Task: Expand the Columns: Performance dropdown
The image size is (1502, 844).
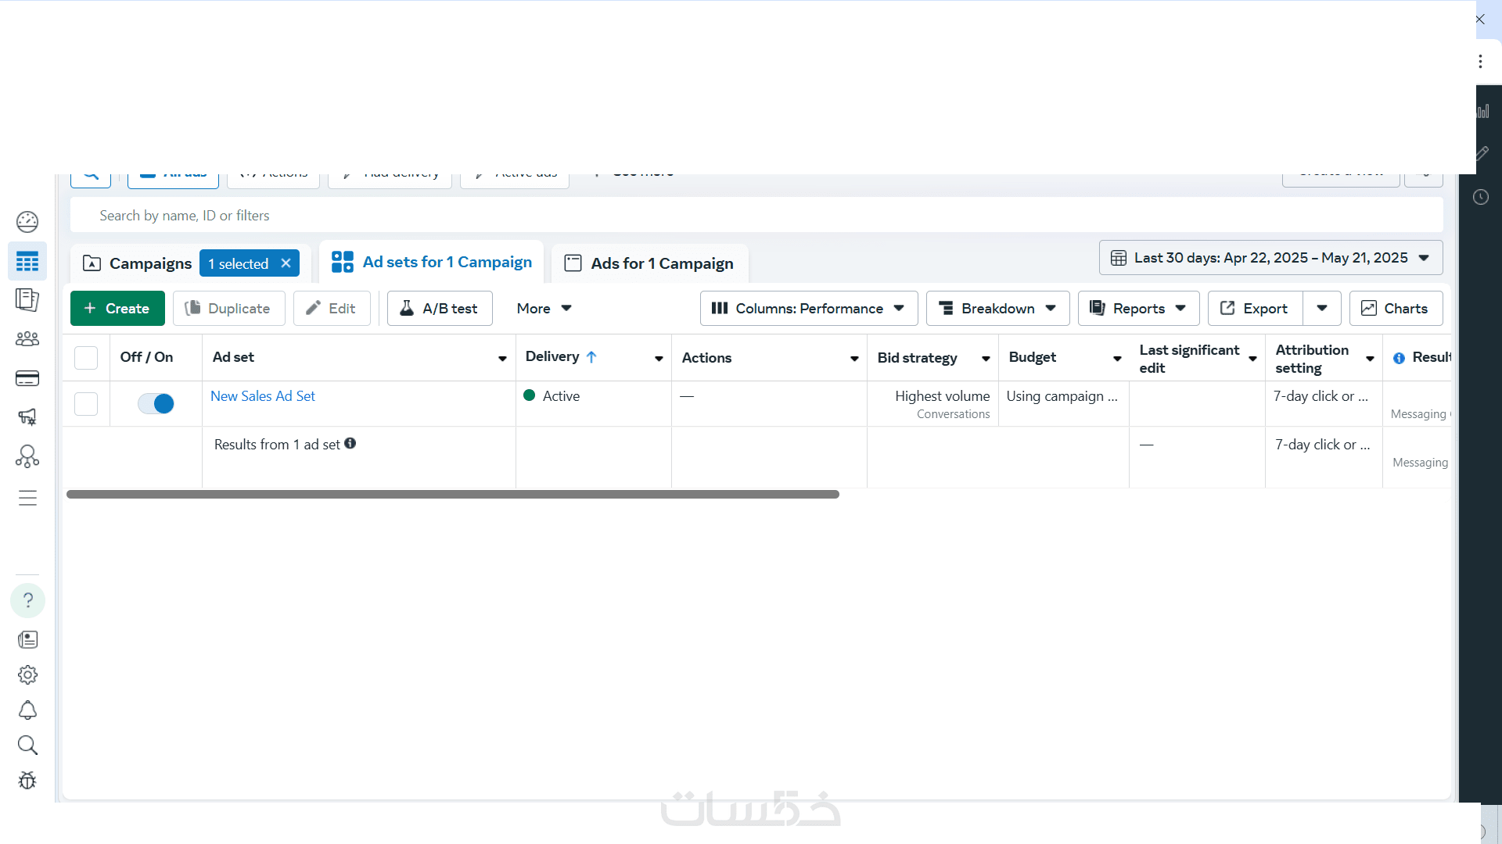Action: coord(808,309)
